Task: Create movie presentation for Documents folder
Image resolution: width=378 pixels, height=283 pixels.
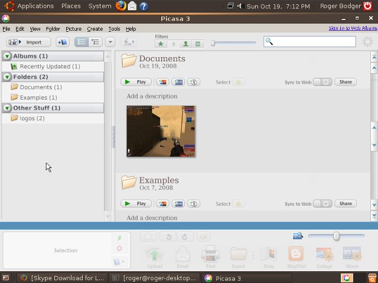Action: 178,82
